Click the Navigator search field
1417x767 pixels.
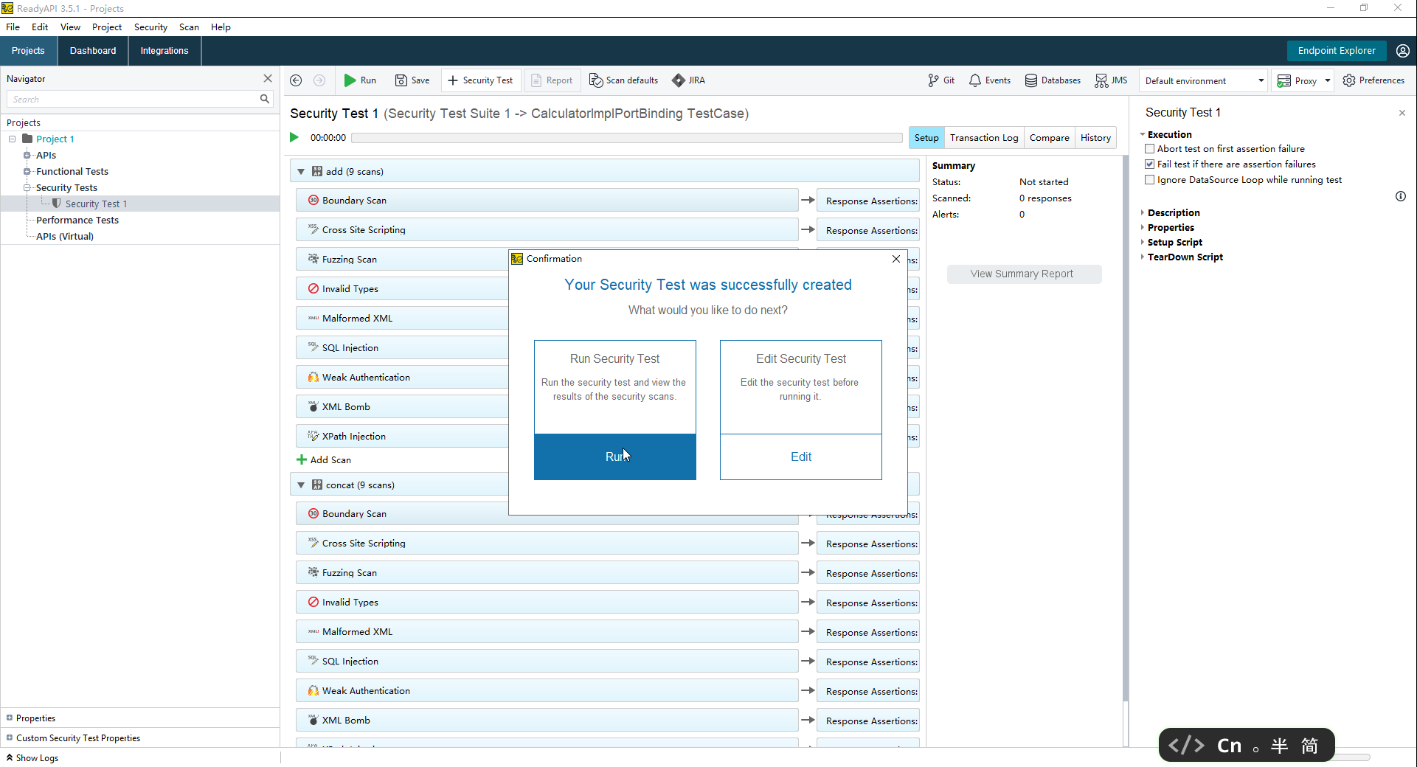coord(133,100)
